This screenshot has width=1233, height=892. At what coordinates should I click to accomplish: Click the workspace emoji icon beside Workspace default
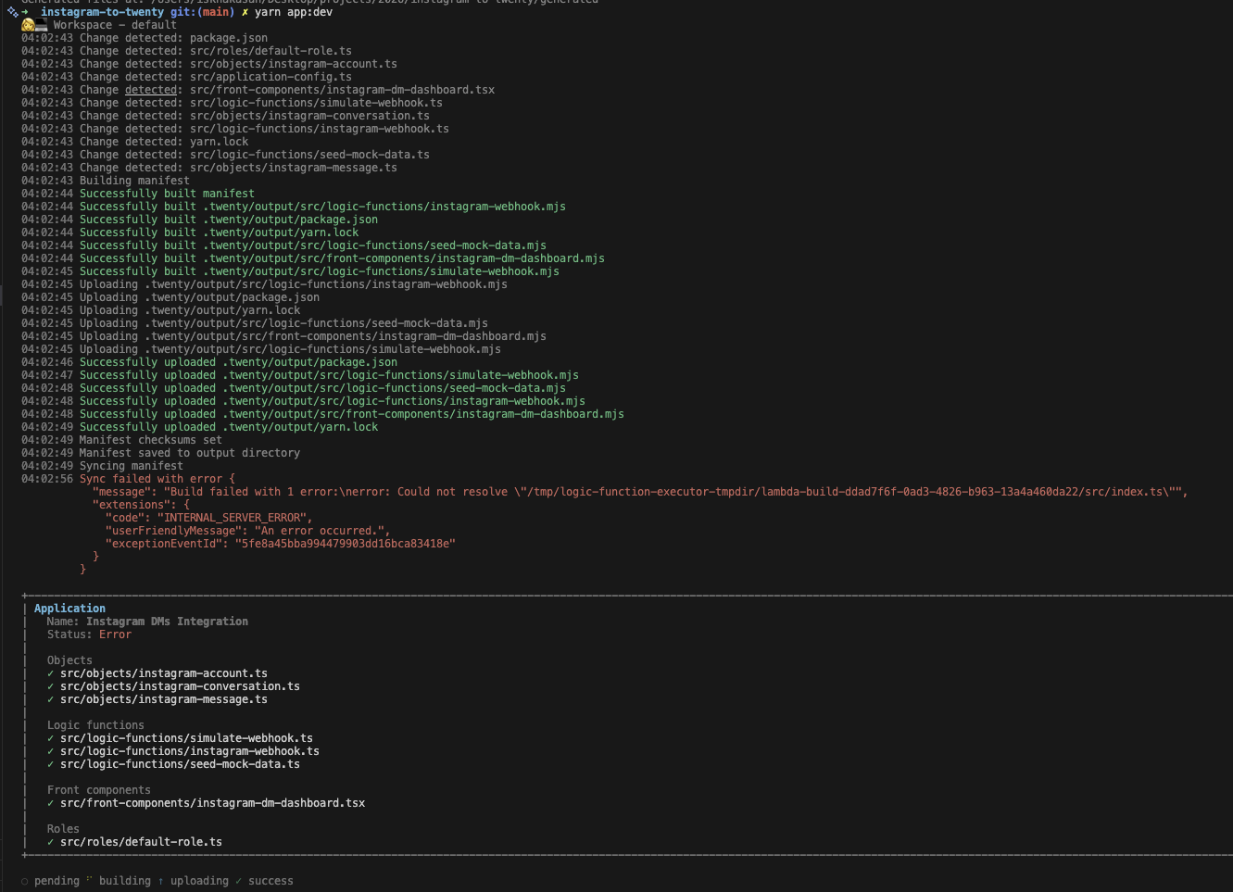tap(30, 24)
